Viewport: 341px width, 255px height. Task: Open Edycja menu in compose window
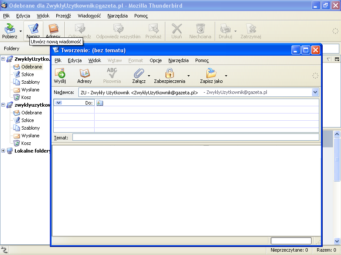[x=75, y=60]
